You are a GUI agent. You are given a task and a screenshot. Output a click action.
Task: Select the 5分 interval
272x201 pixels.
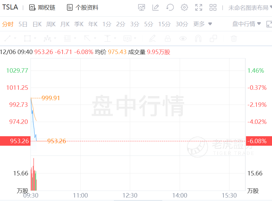149,24
